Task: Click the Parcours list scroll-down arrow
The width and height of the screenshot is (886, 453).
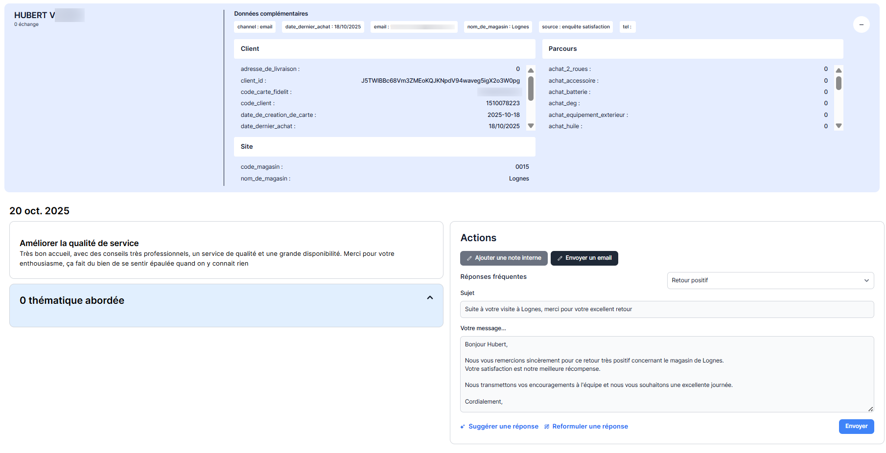Action: click(x=839, y=126)
